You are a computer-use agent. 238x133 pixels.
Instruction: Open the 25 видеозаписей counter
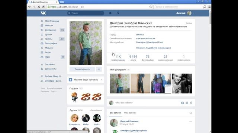coord(165,58)
